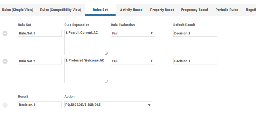This screenshot has width=256, height=115.
Task: Select the Property Based tab
Action: tap(162, 10)
